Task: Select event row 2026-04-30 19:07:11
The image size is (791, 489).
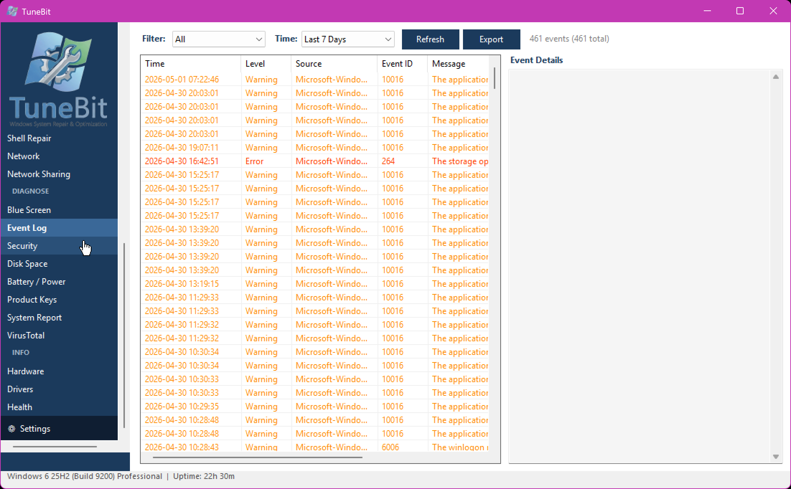Action: coord(315,147)
